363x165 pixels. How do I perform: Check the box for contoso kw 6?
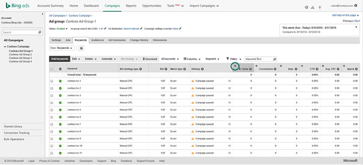tap(51, 117)
